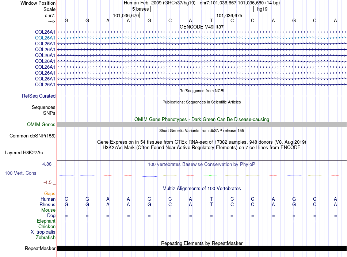Click the OMIM Genes track label

[x=41, y=125]
